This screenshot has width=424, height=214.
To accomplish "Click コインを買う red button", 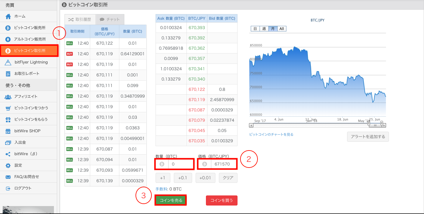I will point(222,200).
